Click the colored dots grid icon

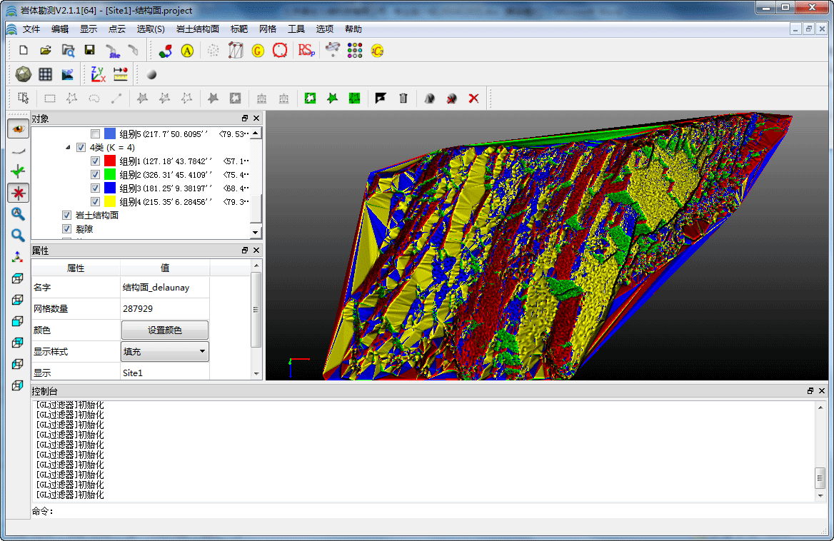pyautogui.click(x=355, y=51)
